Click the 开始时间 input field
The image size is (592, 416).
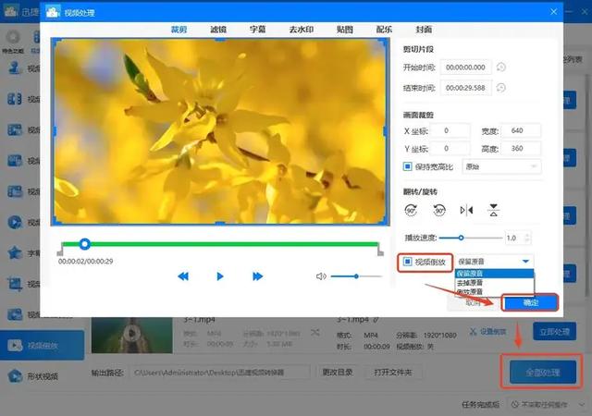[x=466, y=67]
